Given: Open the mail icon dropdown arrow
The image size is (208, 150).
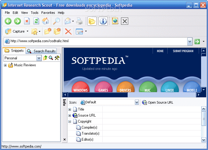Looking at the screenshot, I should 73,21.
